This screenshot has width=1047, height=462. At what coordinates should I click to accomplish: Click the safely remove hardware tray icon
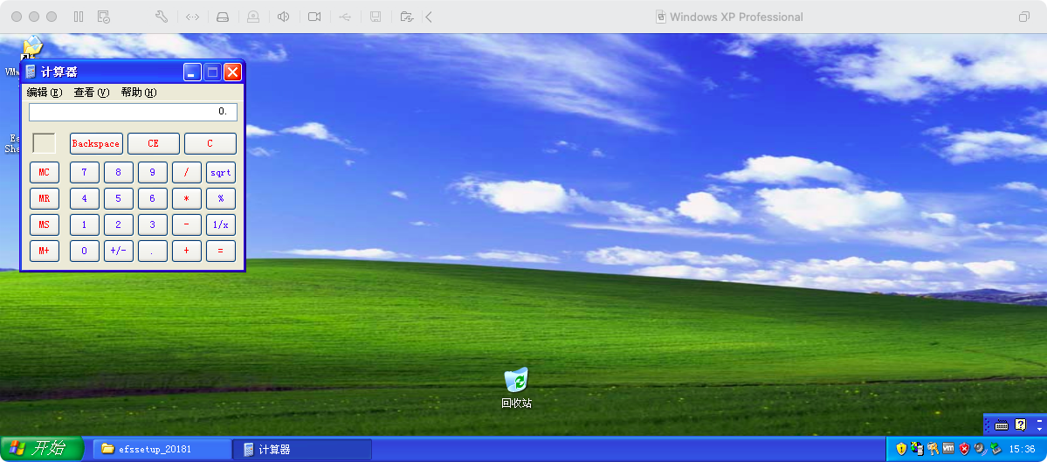tap(995, 449)
